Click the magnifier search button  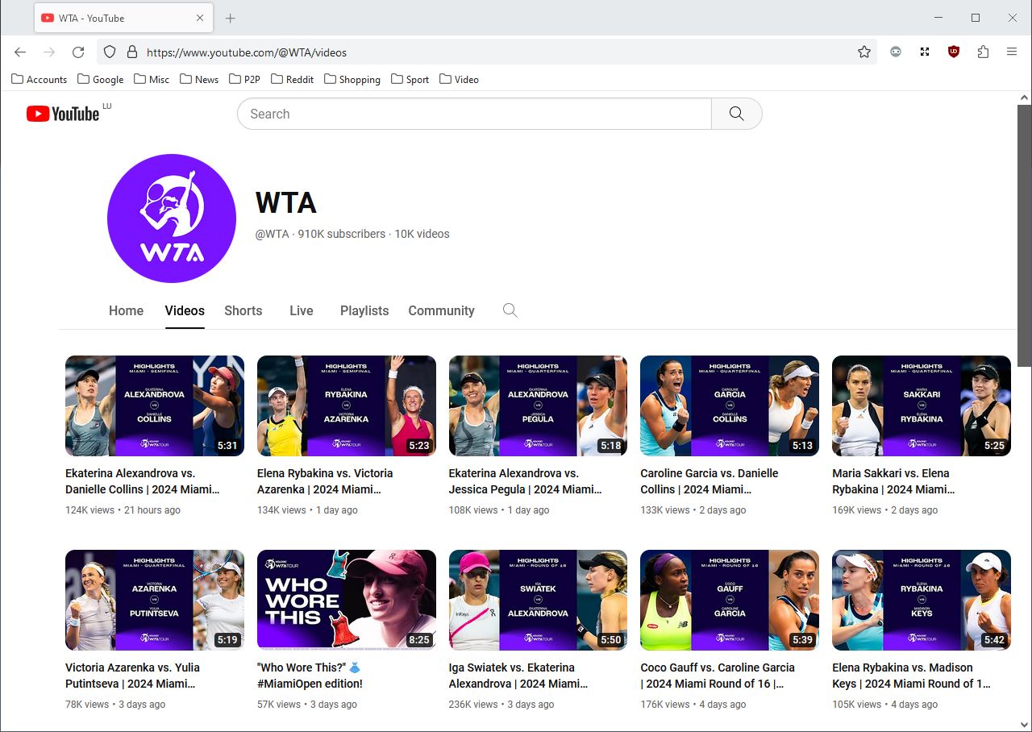point(737,114)
